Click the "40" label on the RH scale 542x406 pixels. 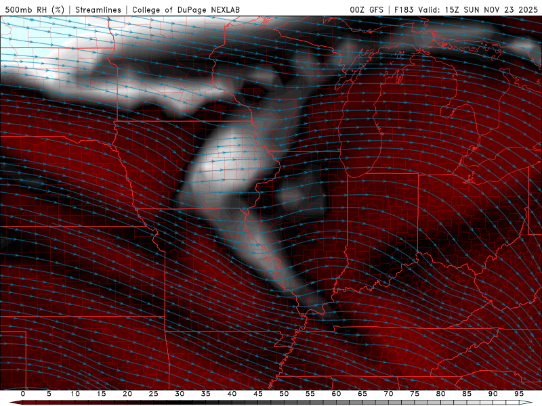[x=232, y=394]
